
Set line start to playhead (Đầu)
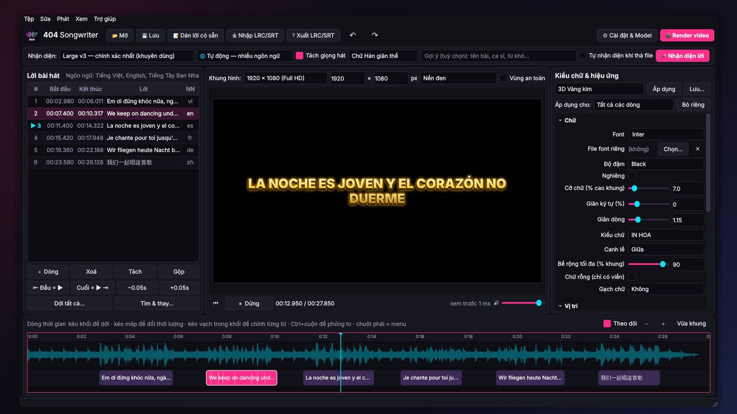pos(48,287)
